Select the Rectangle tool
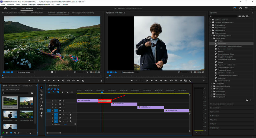Viewport: 256px width, 138px height. click(41, 109)
